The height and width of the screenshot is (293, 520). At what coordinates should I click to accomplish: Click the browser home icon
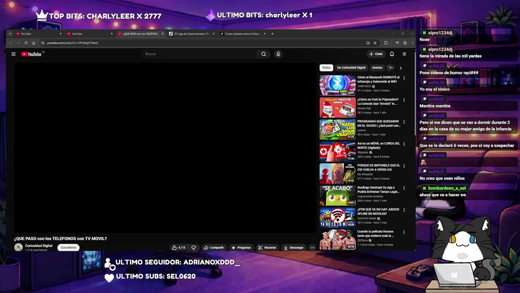click(x=34, y=43)
